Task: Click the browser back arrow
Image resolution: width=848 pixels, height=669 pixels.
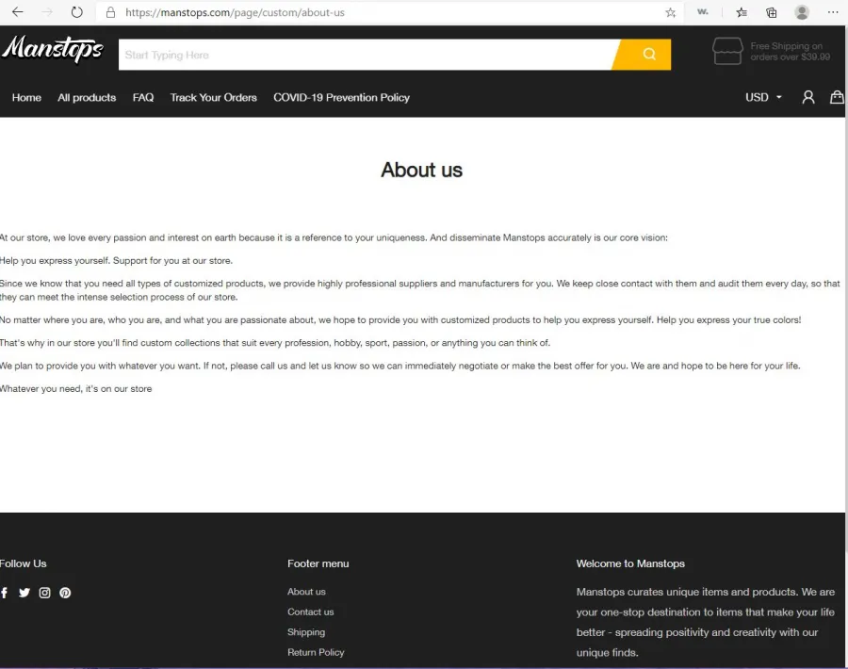Action: pos(17,12)
